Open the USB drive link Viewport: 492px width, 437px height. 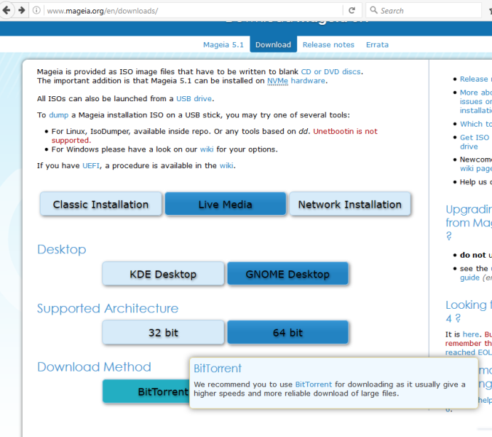(x=194, y=98)
